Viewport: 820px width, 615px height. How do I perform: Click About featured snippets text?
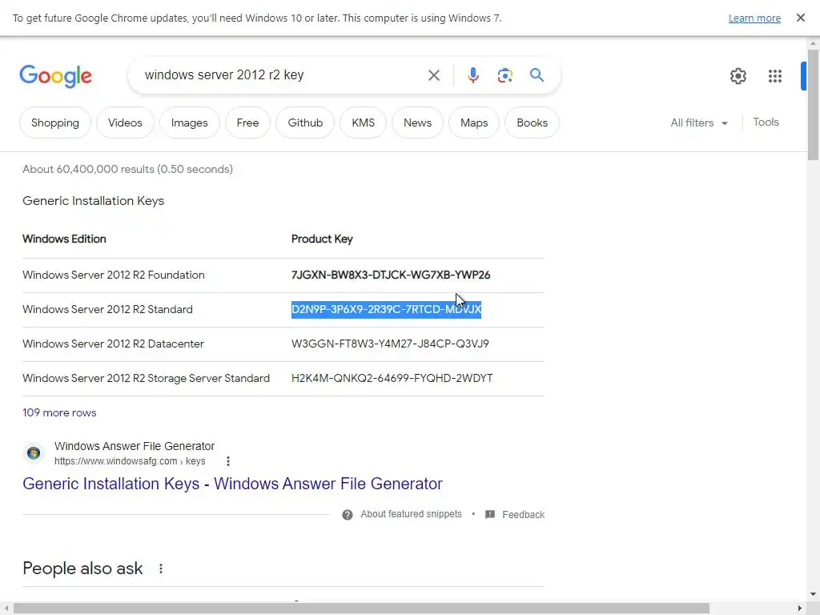coord(411,514)
